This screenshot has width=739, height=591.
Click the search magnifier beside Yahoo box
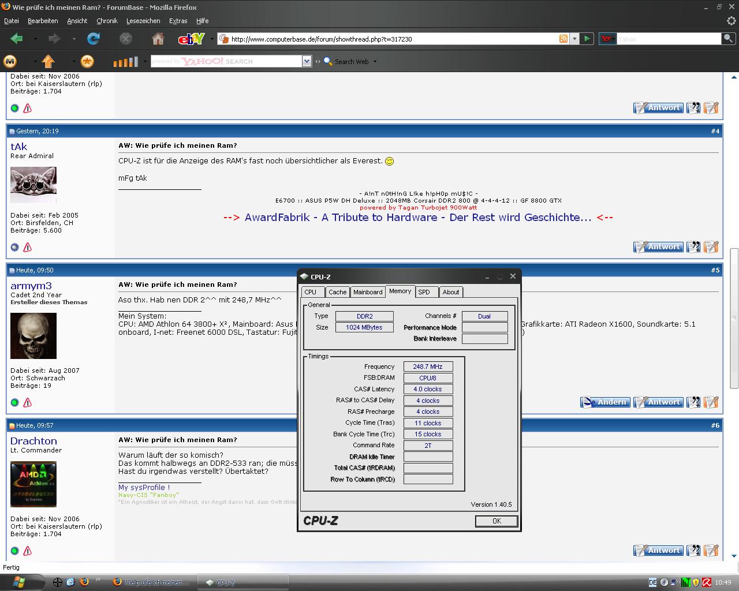729,39
